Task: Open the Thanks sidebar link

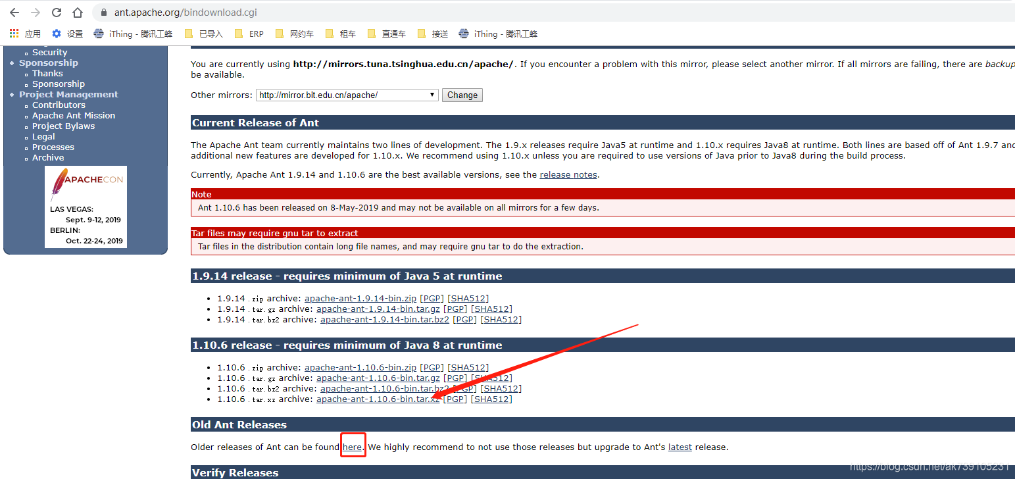Action: coord(47,74)
